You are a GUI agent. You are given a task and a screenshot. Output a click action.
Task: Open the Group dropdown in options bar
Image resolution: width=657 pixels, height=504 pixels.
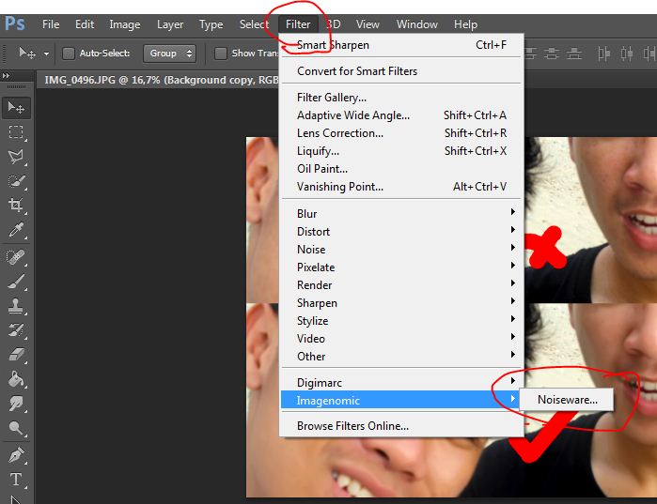(169, 53)
